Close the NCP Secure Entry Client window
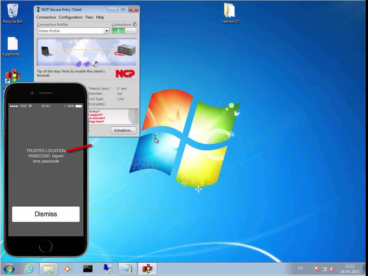This screenshot has width=368, height=276. coord(133,10)
